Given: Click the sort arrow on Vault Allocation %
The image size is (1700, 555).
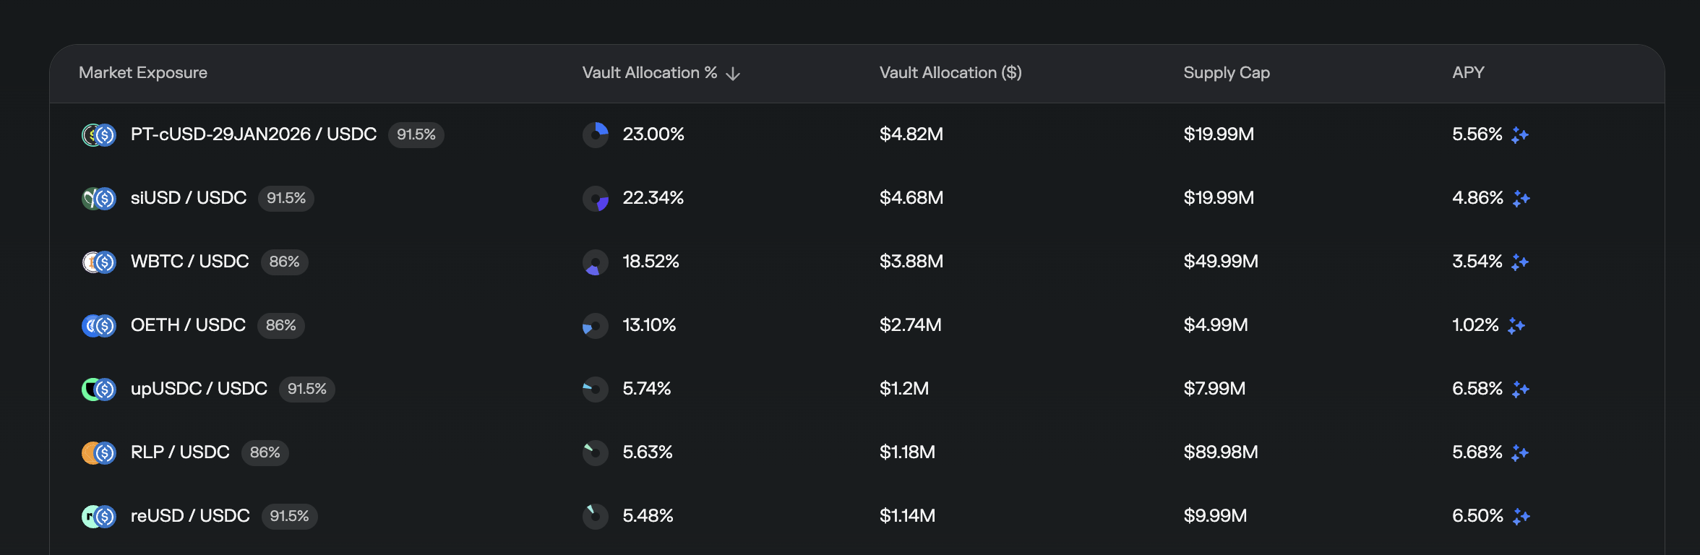Looking at the screenshot, I should click(733, 74).
